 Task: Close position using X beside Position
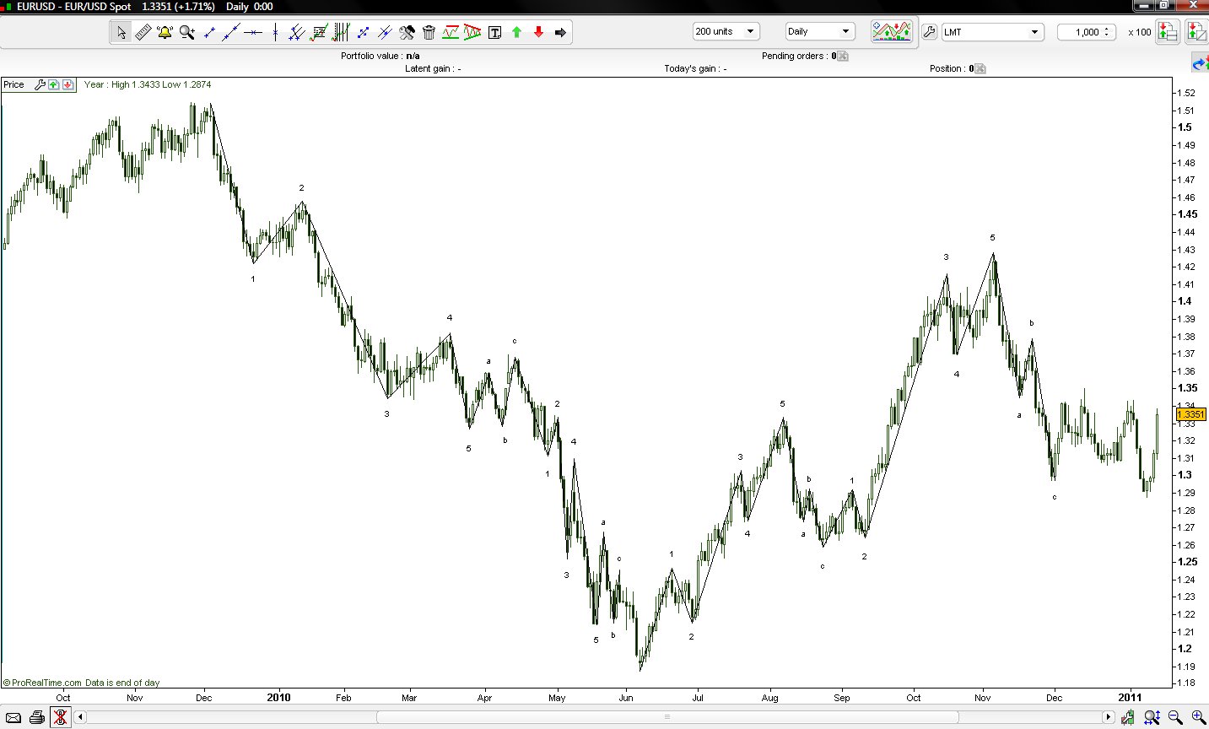980,69
